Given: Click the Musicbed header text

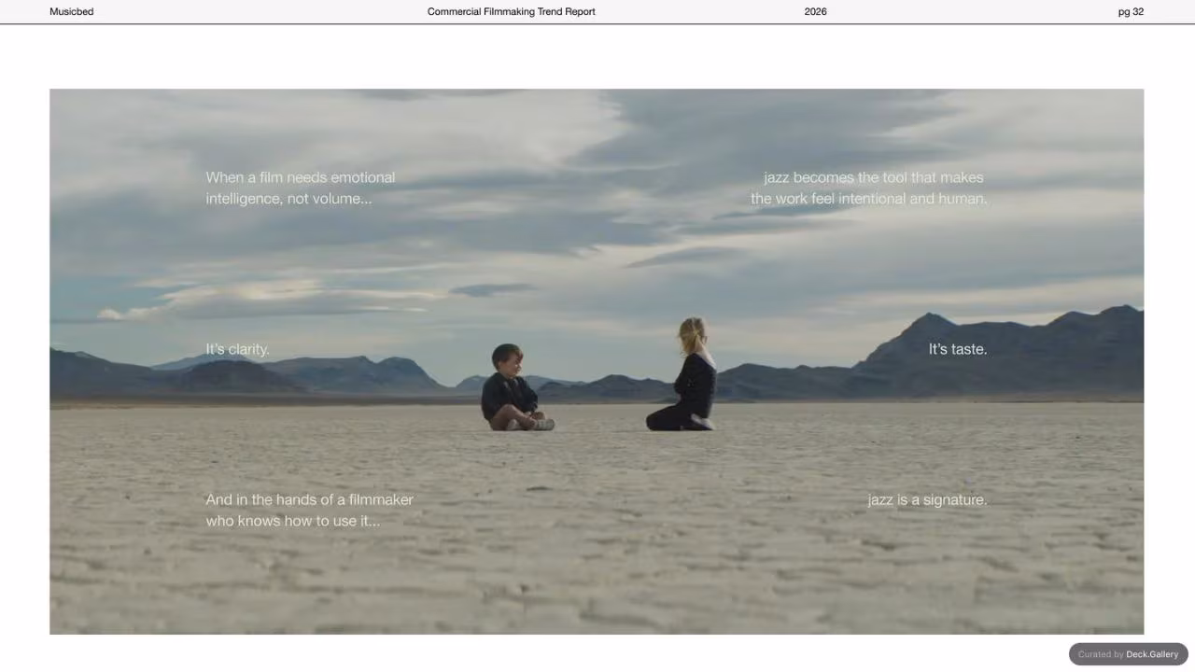Looking at the screenshot, I should click(71, 12).
